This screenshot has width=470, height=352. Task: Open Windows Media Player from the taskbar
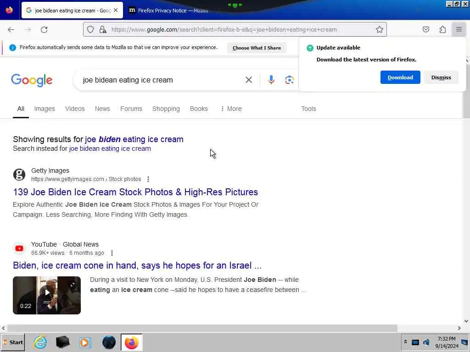85,342
